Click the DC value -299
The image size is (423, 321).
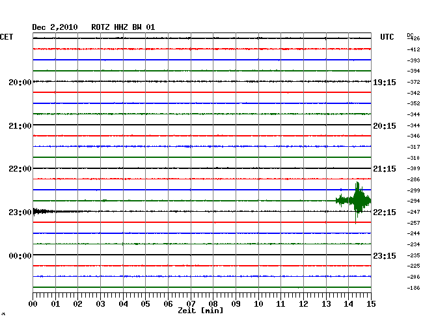(413, 190)
